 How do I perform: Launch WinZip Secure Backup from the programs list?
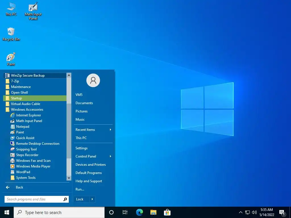pyautogui.click(x=35, y=76)
